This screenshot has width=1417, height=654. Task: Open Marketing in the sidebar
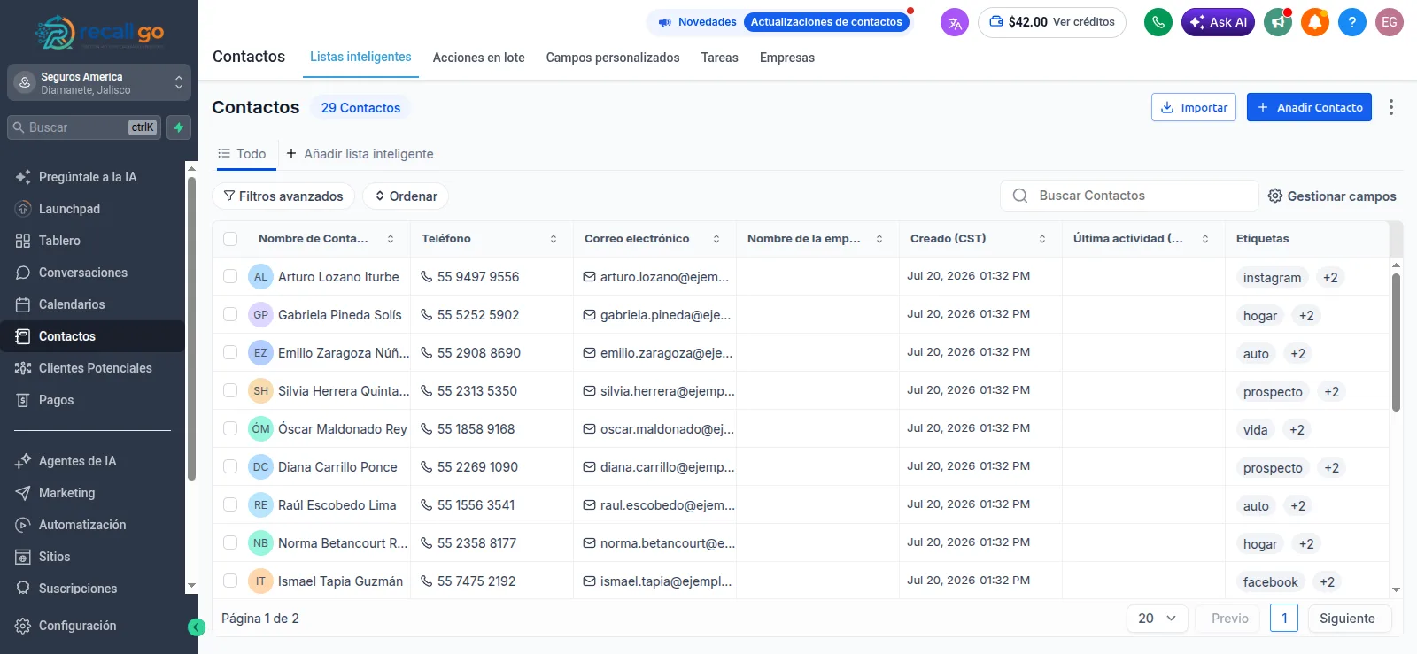click(92, 493)
